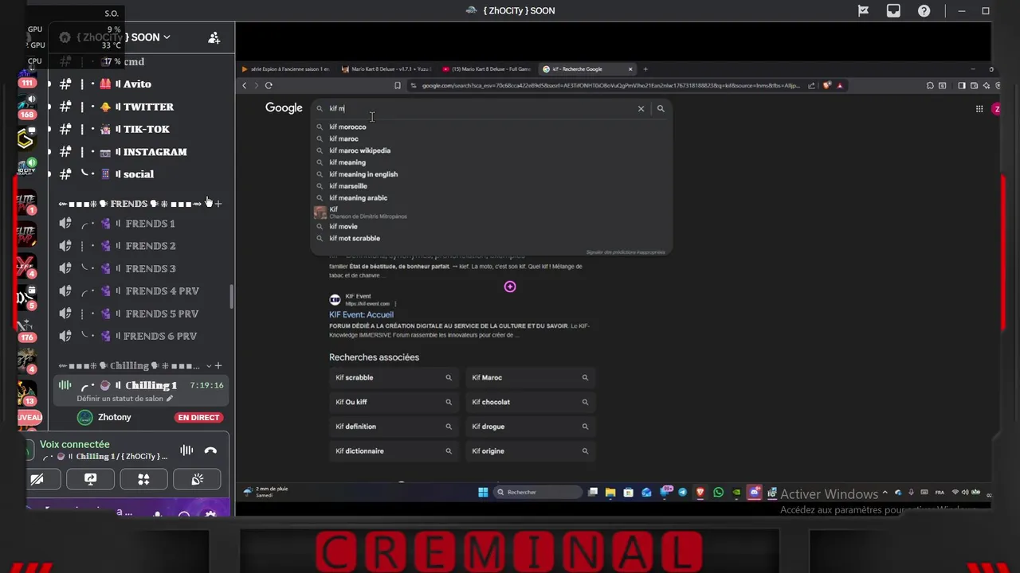Close the kif Recherche Google tab
The image size is (1020, 573).
pos(630,69)
